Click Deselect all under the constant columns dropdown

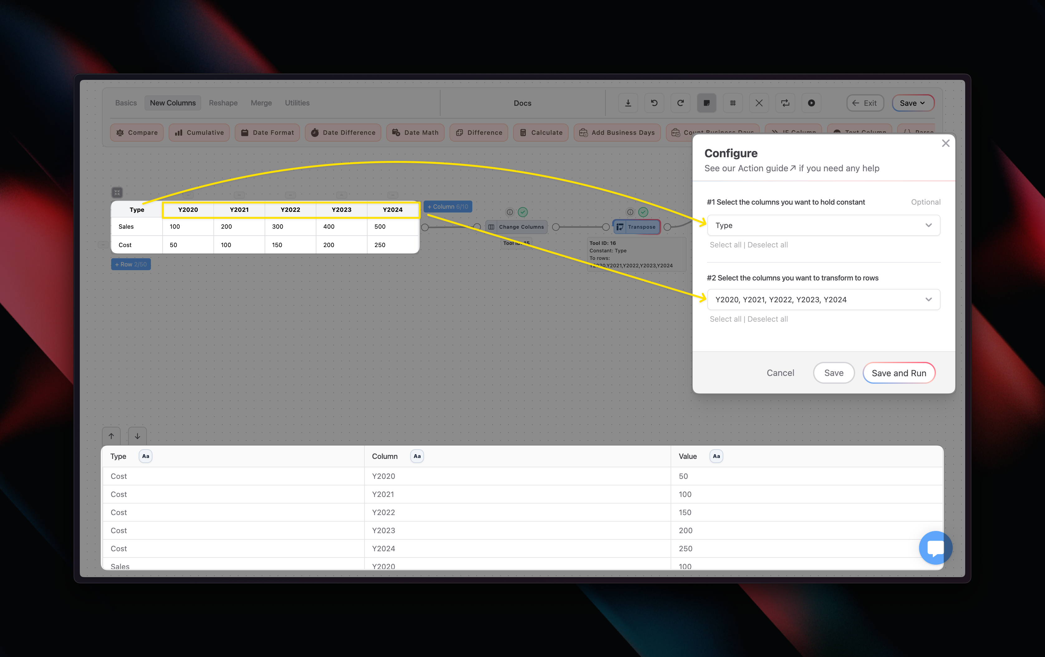click(767, 245)
